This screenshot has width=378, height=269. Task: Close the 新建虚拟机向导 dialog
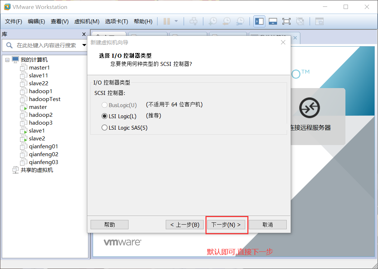tap(283, 43)
